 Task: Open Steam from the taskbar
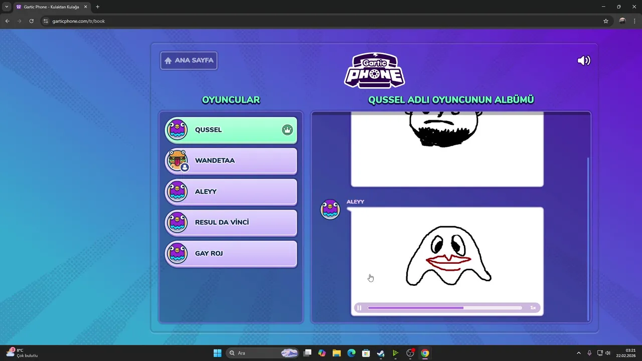[x=381, y=353]
